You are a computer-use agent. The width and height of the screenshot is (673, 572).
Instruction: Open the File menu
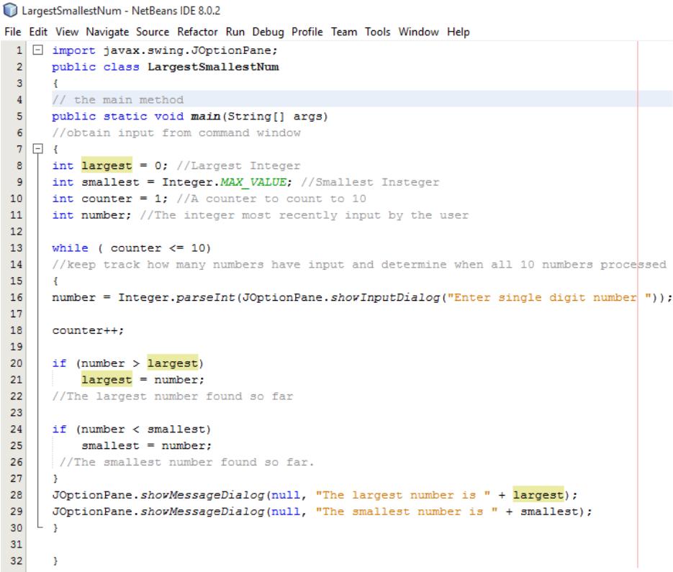[12, 32]
